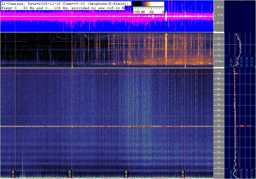Select the 50 label on lower frequency axis

click(219, 126)
